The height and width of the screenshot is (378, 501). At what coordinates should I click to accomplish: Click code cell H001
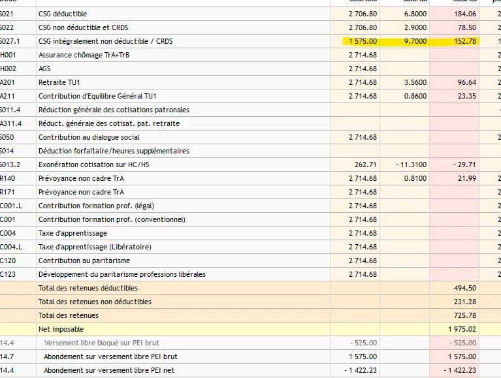pyautogui.click(x=8, y=55)
